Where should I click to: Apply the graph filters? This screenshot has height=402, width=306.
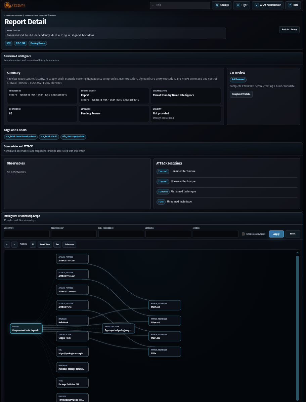tap(276, 234)
